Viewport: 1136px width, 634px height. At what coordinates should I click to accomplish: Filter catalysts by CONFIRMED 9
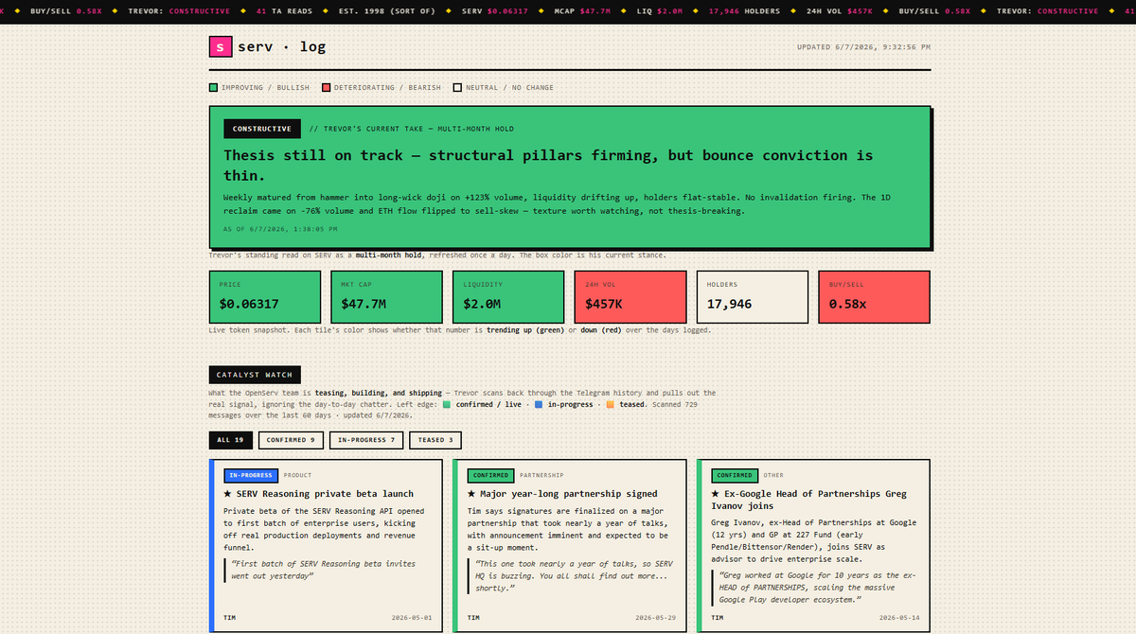(291, 440)
